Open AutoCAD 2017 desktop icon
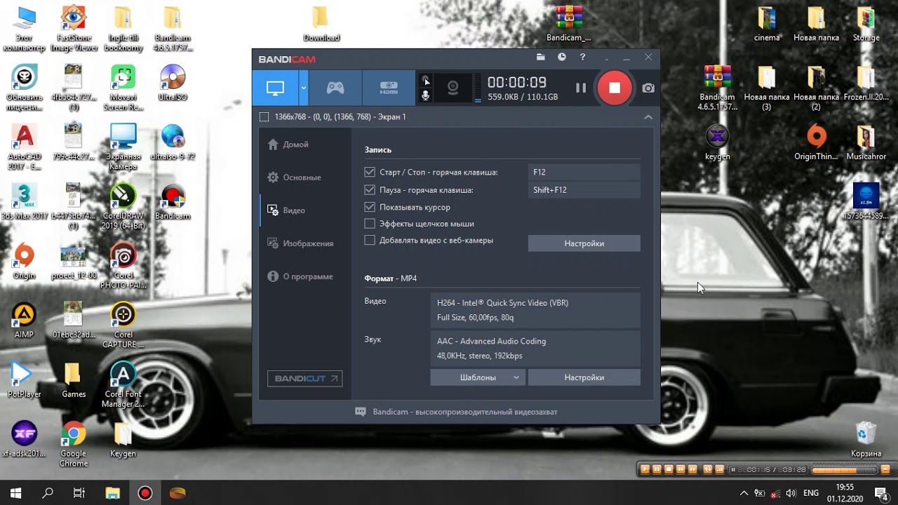The width and height of the screenshot is (898, 505). pos(25,147)
